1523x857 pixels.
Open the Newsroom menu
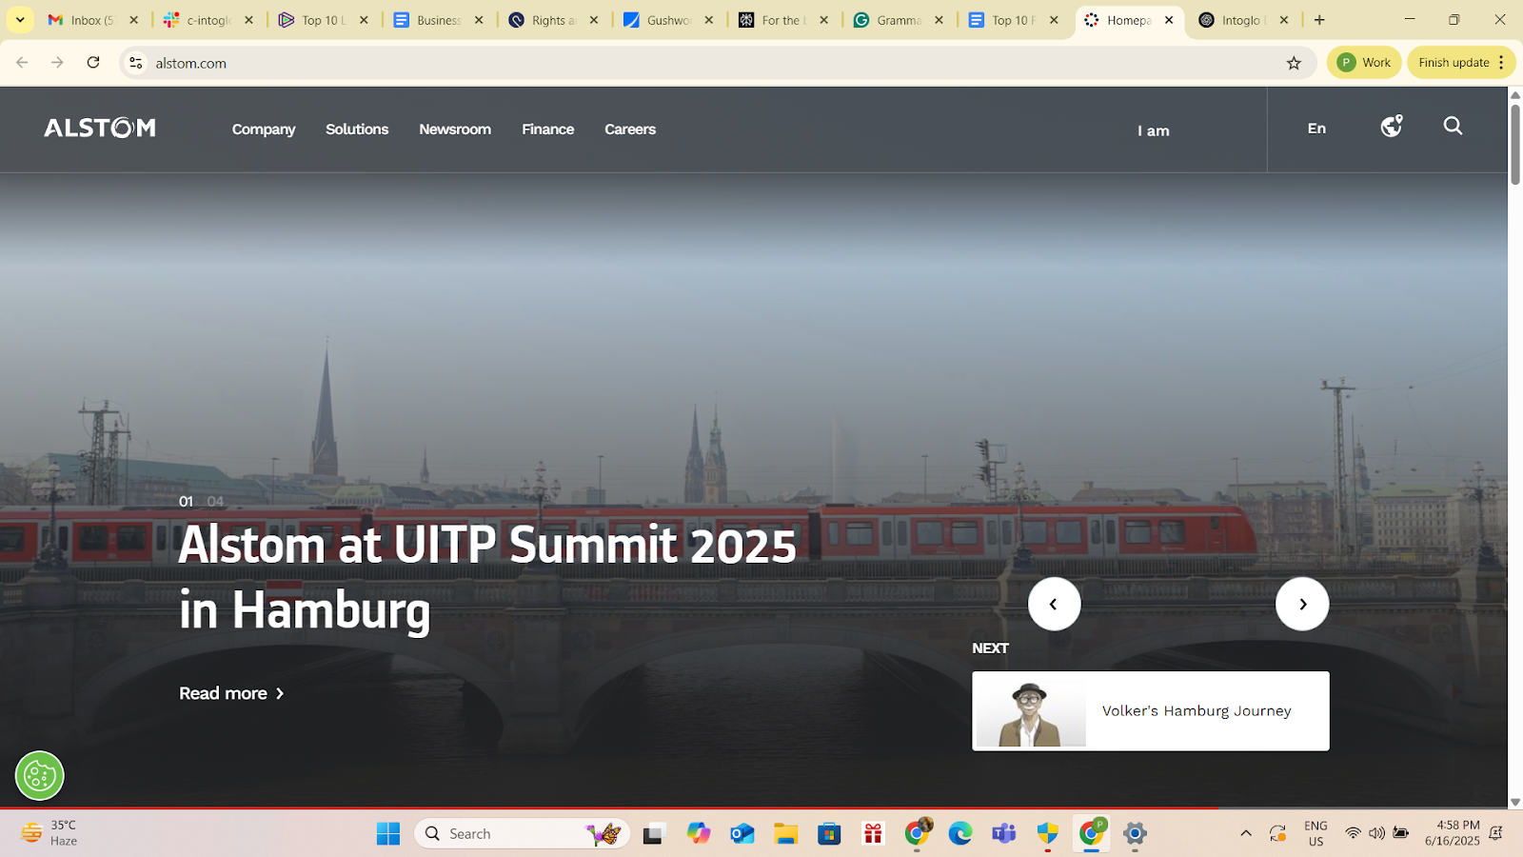pos(455,130)
